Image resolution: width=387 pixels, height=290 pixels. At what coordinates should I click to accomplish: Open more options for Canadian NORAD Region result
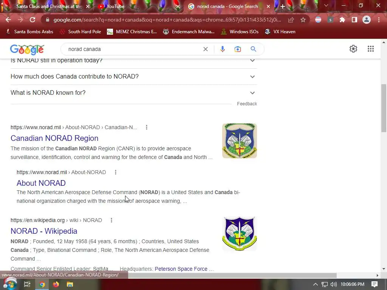[147, 127]
